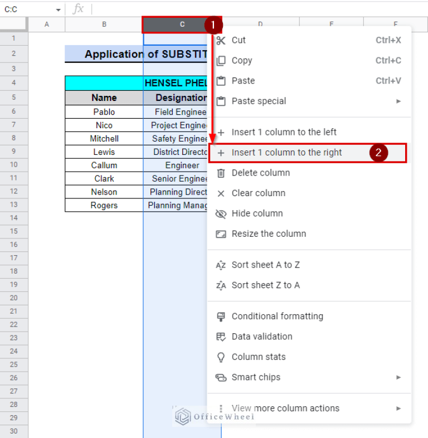Click the Column stats lightbulb icon

point(221,357)
